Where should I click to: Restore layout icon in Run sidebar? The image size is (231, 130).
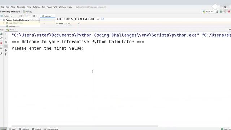click(x=1, y=48)
